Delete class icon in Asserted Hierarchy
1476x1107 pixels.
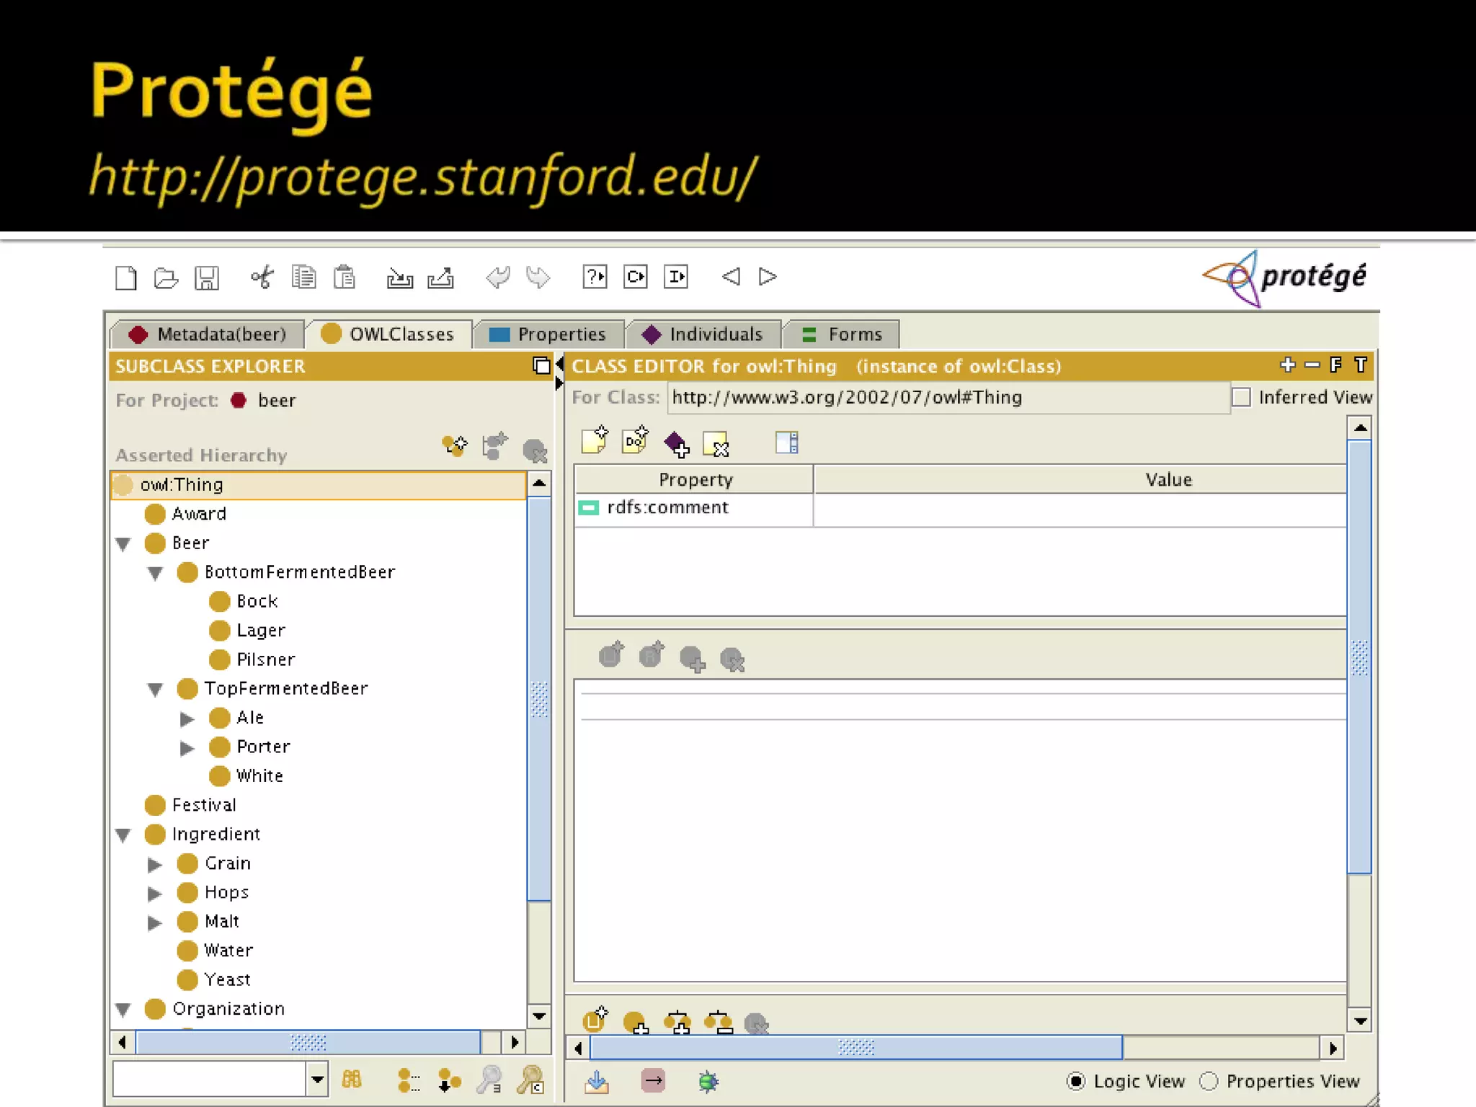pyautogui.click(x=535, y=451)
